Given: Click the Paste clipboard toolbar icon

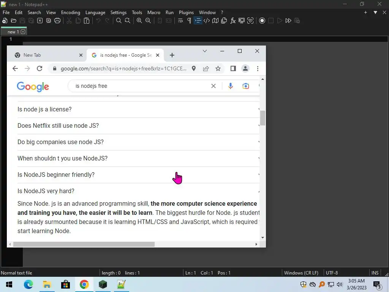Looking at the screenshot, I should click(x=87, y=21).
